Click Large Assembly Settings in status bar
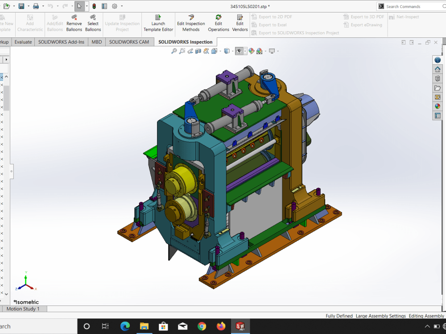The height and width of the screenshot is (334, 446). pos(380,316)
